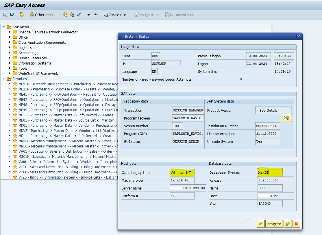Expand the Tools folder arrow
Viewport: 322px width, 235px height.
click(x=10, y=68)
